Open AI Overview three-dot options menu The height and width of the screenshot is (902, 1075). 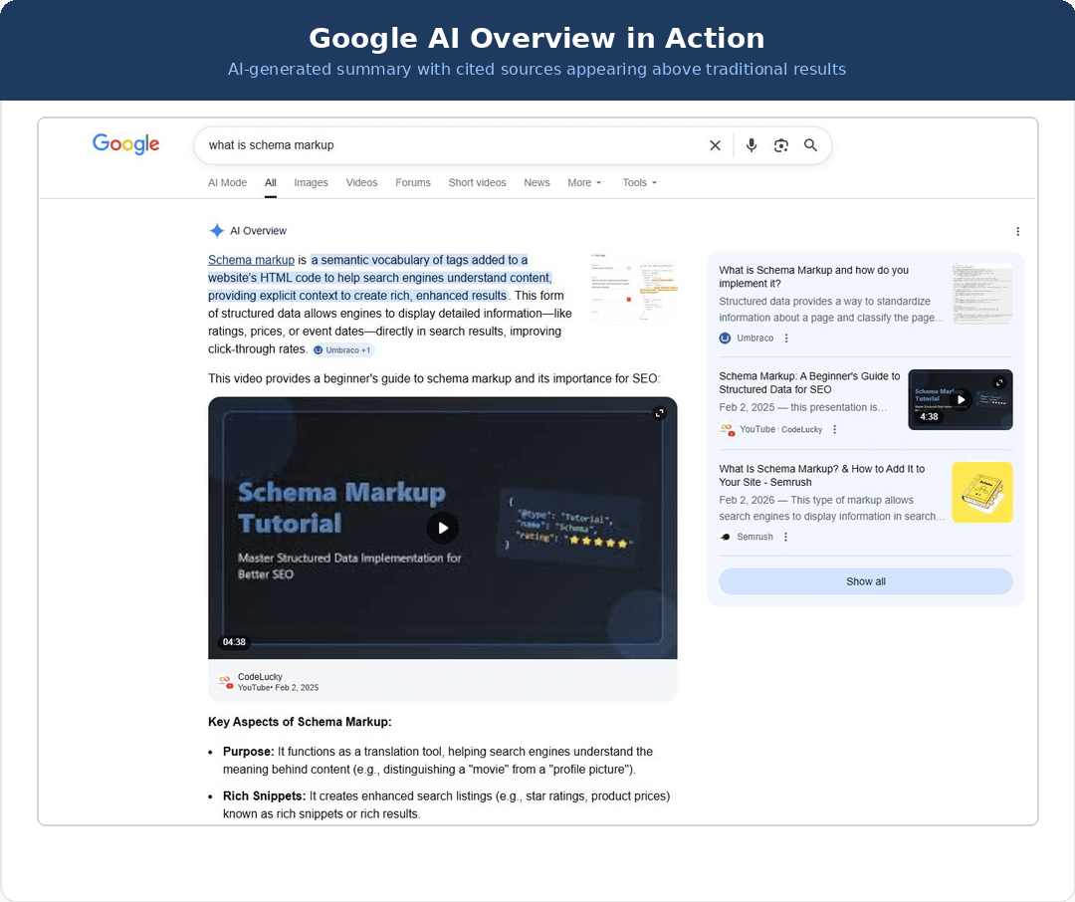pos(1017,231)
